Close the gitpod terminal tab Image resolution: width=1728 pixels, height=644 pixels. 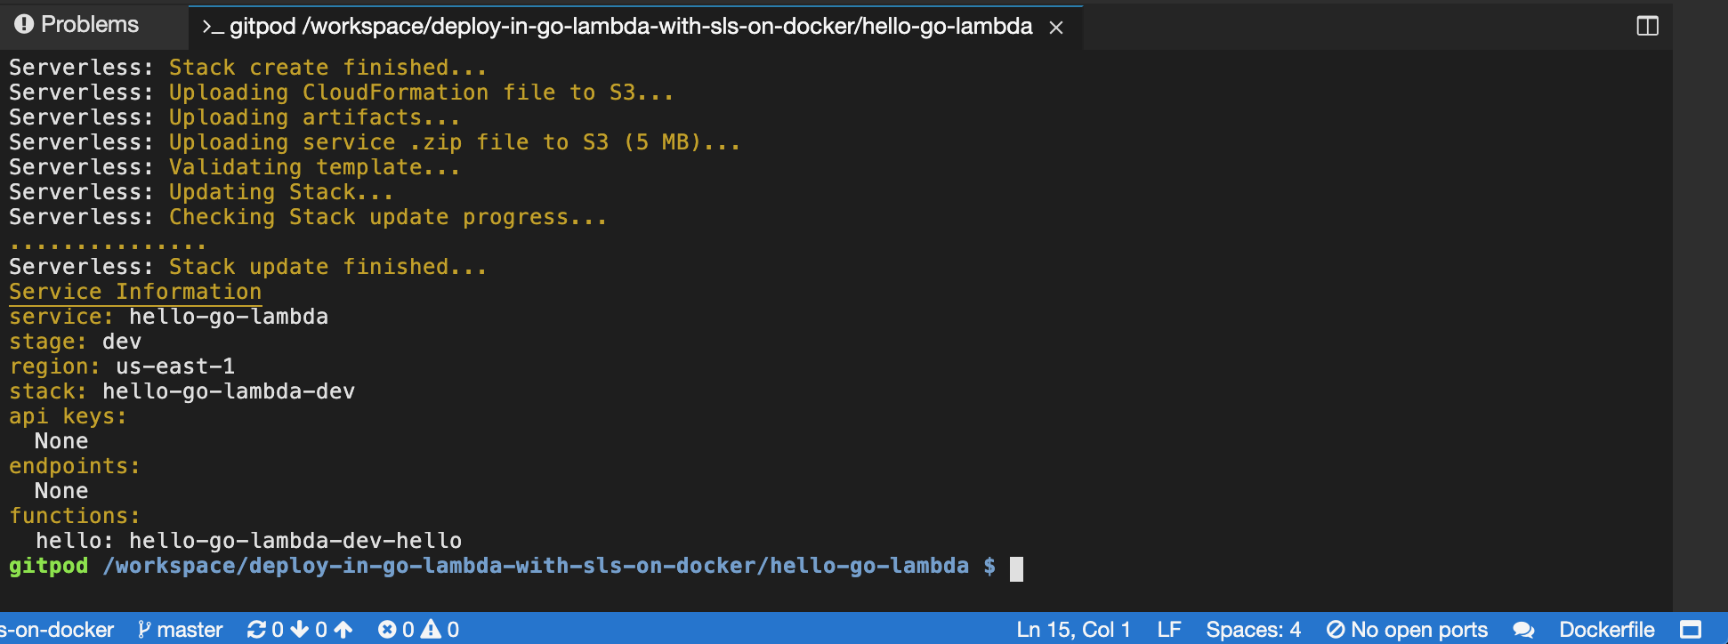[x=1055, y=28]
